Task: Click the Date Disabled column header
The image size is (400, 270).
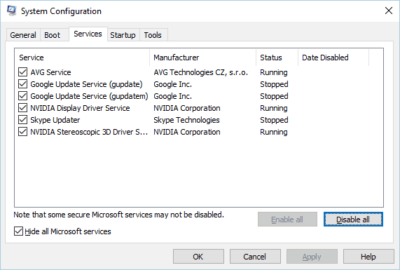Action: click(x=333, y=58)
